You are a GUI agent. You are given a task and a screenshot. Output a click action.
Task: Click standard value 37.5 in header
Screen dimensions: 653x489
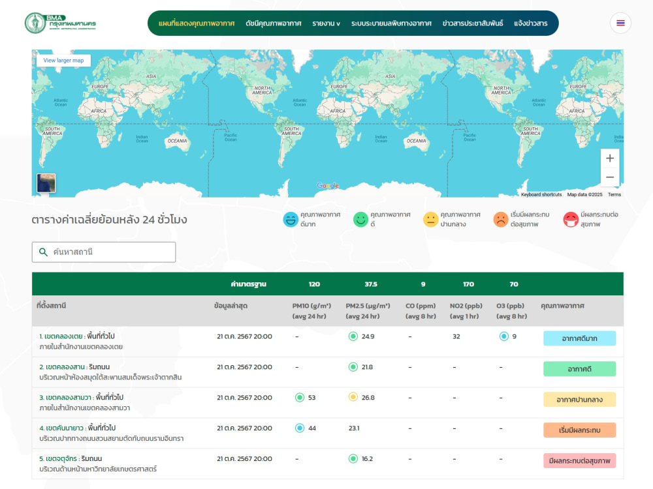coord(371,284)
